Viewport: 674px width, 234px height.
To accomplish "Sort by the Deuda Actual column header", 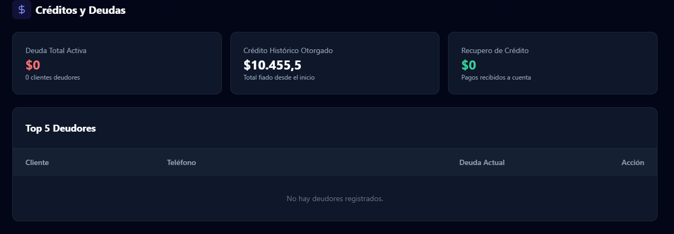I will click(481, 162).
